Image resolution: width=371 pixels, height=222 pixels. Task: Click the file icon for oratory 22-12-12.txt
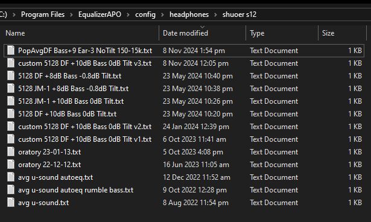(11, 164)
